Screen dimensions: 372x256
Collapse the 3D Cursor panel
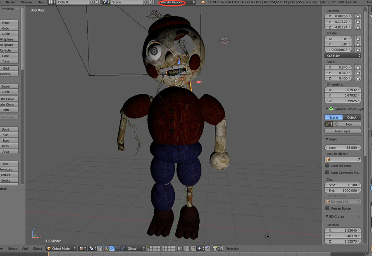[327, 217]
